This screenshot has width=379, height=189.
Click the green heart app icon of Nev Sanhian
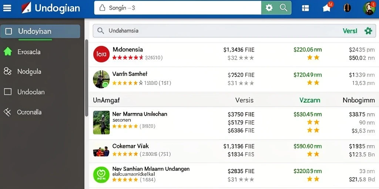(101, 175)
